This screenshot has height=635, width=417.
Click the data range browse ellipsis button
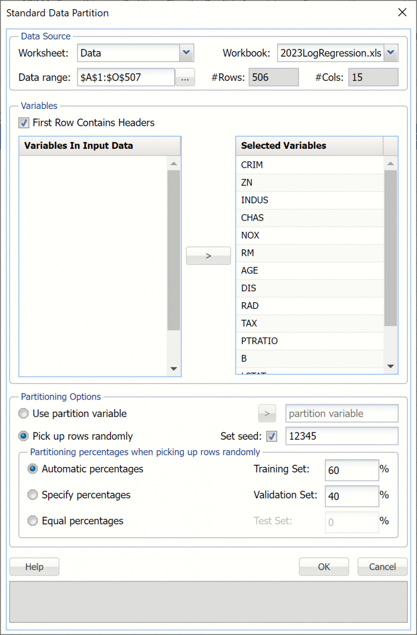coord(185,77)
